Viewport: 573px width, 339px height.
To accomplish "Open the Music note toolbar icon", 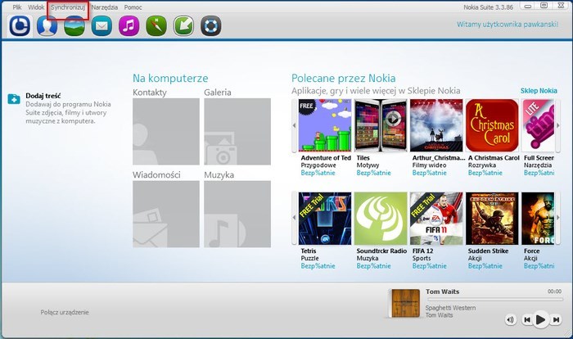I will coord(129,26).
